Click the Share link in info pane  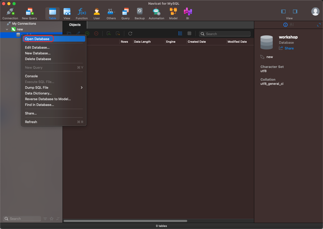coord(286,48)
